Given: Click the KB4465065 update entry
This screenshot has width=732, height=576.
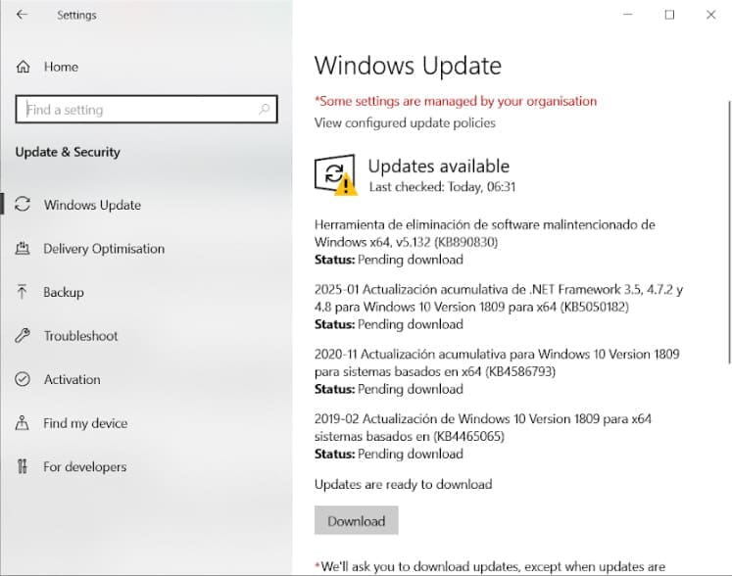Looking at the screenshot, I should click(483, 436).
